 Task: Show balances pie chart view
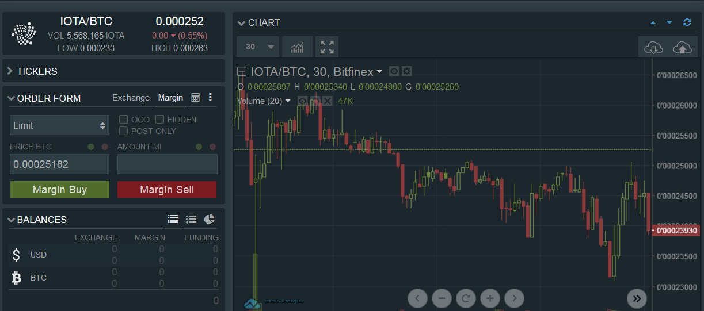click(x=210, y=219)
